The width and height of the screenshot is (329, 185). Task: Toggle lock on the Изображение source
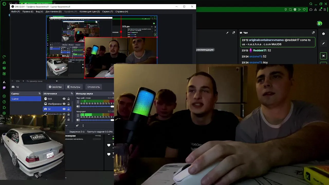pyautogui.click(x=68, y=104)
